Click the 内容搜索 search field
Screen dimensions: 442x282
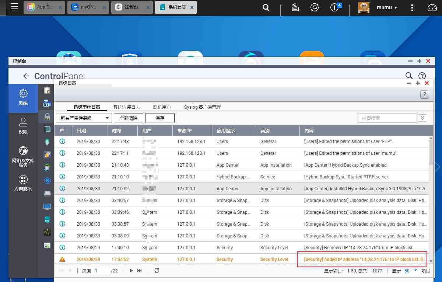click(387, 118)
